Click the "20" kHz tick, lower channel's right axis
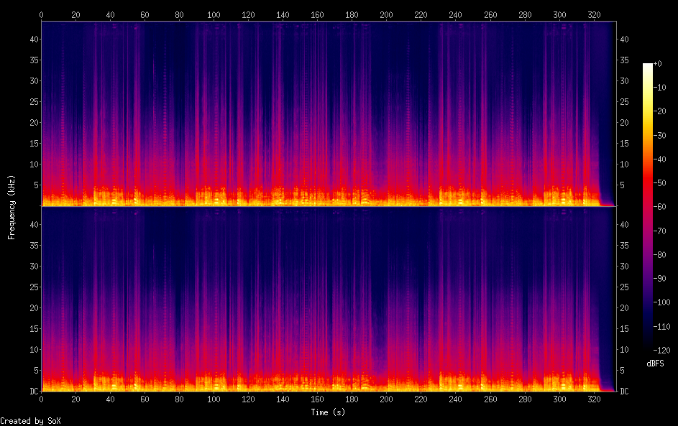Image resolution: width=678 pixels, height=426 pixels. click(624, 308)
